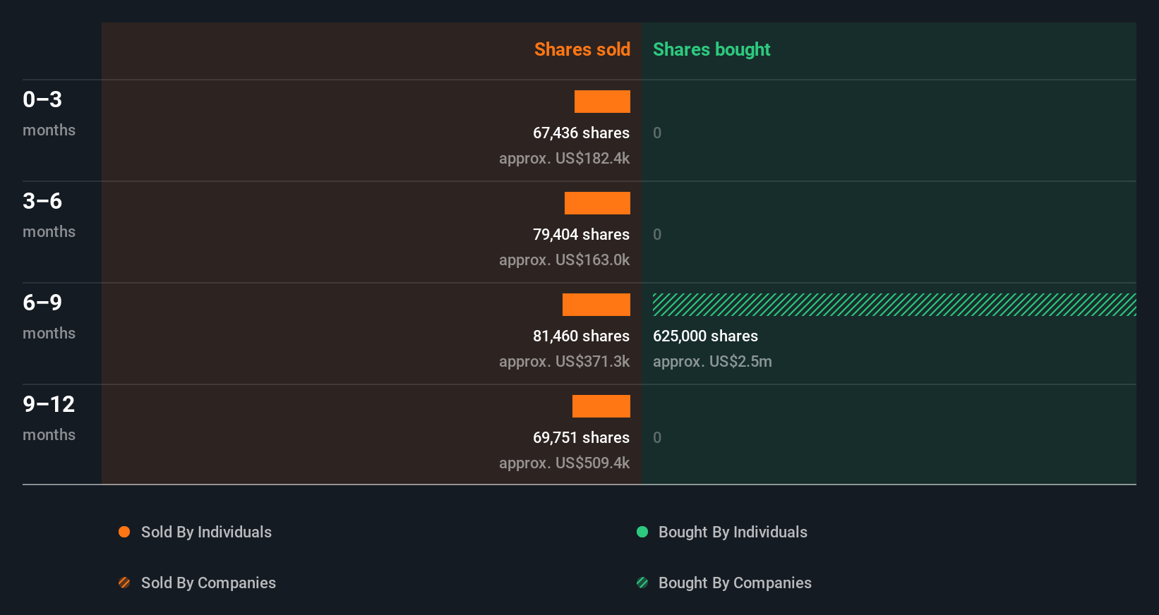This screenshot has width=1159, height=615.
Task: Click the orange Sold By Individuals legend dot
Action: pyautogui.click(x=124, y=532)
